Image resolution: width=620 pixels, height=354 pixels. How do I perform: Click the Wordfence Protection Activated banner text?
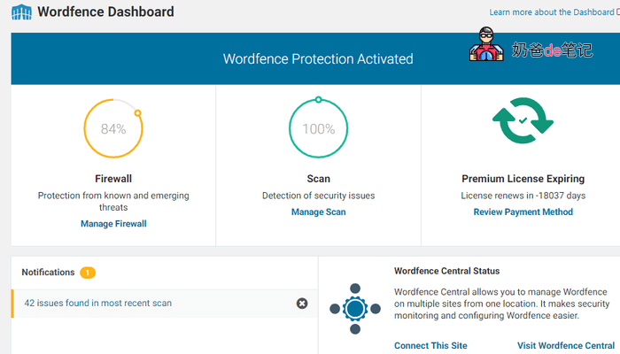(318, 59)
